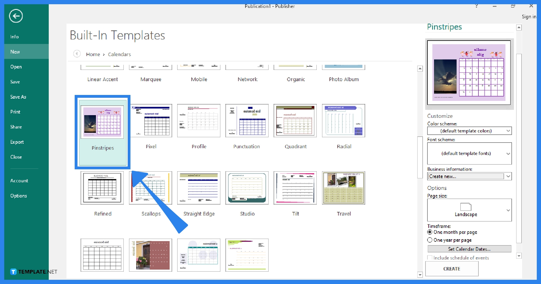Viewport: 541px width, 284px height.
Task: Click the scrollbar down arrow beside templates
Action: coord(420,275)
